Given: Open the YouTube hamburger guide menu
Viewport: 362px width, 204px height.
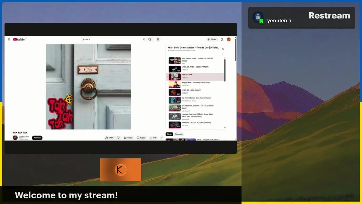Looking at the screenshot, I should pyautogui.click(x=9, y=39).
